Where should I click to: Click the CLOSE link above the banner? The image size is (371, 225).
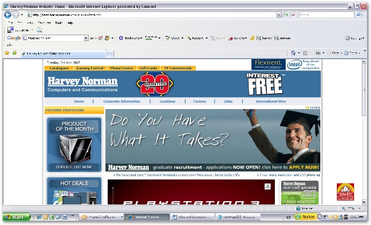[x=313, y=107]
